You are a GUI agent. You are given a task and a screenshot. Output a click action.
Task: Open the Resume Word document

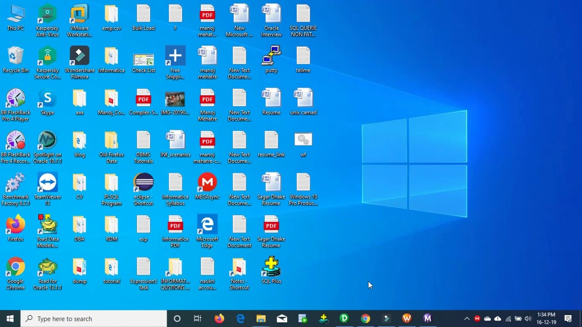coord(271,102)
